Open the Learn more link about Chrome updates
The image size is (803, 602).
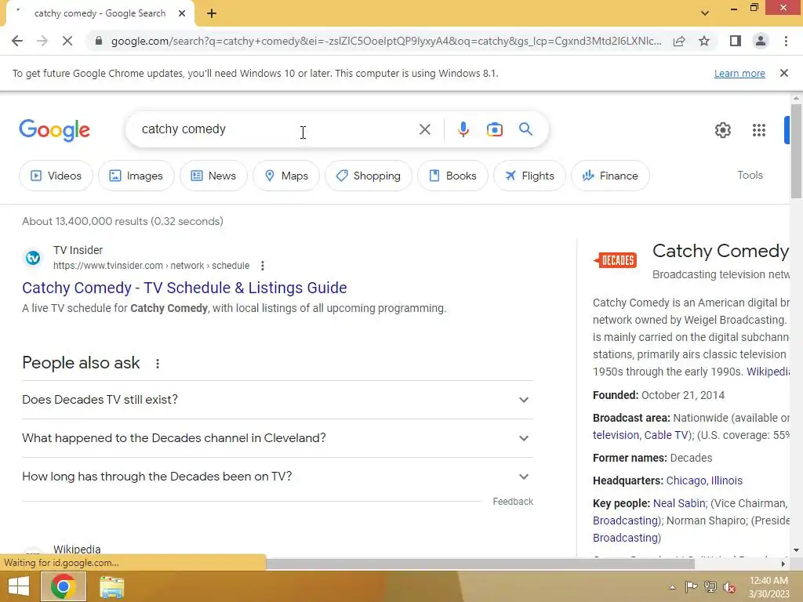point(739,73)
